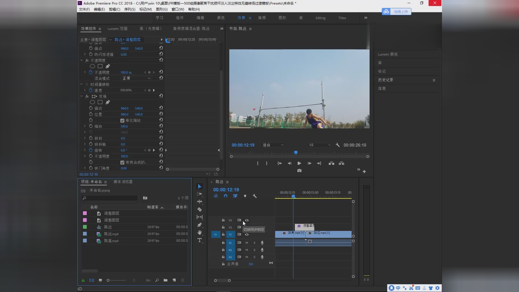
Task: Show more workspaces with double chevron
Action: [366, 18]
